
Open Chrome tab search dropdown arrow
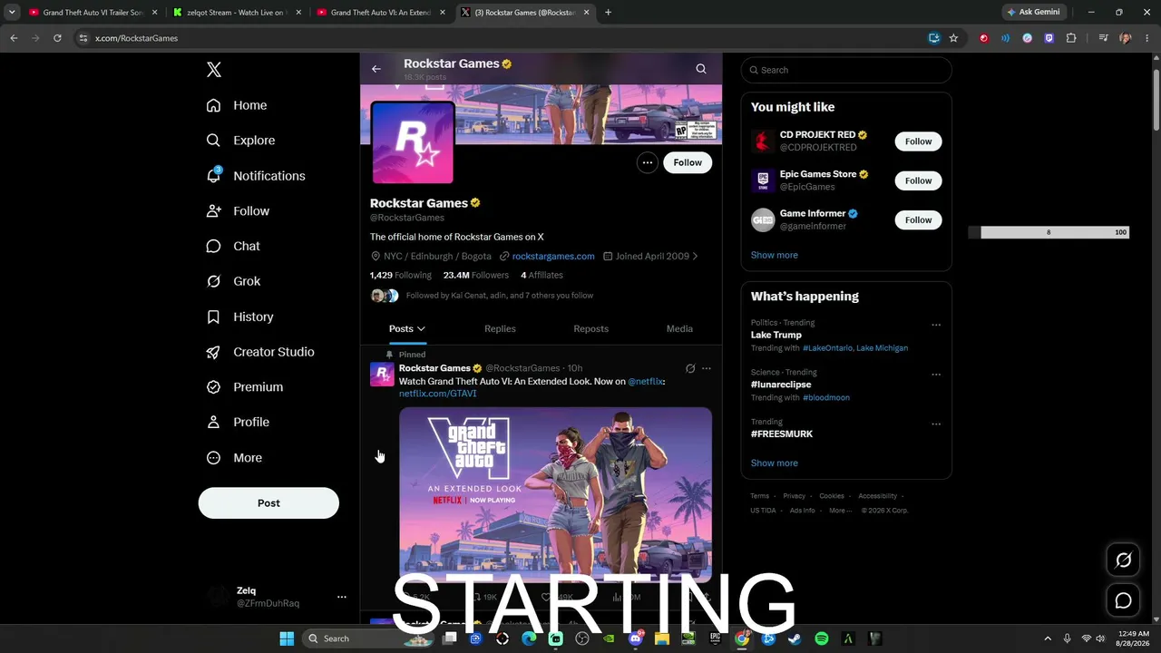pyautogui.click(x=12, y=13)
